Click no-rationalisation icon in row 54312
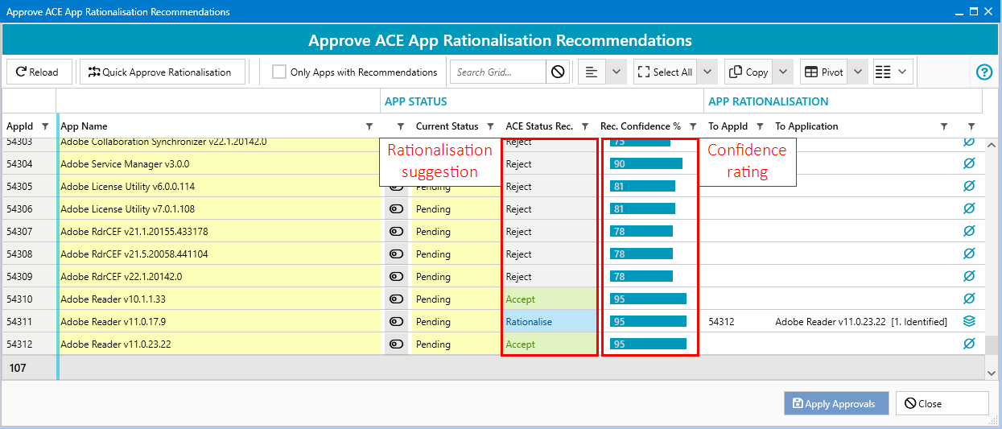Image resolution: width=1002 pixels, height=429 pixels. click(970, 344)
